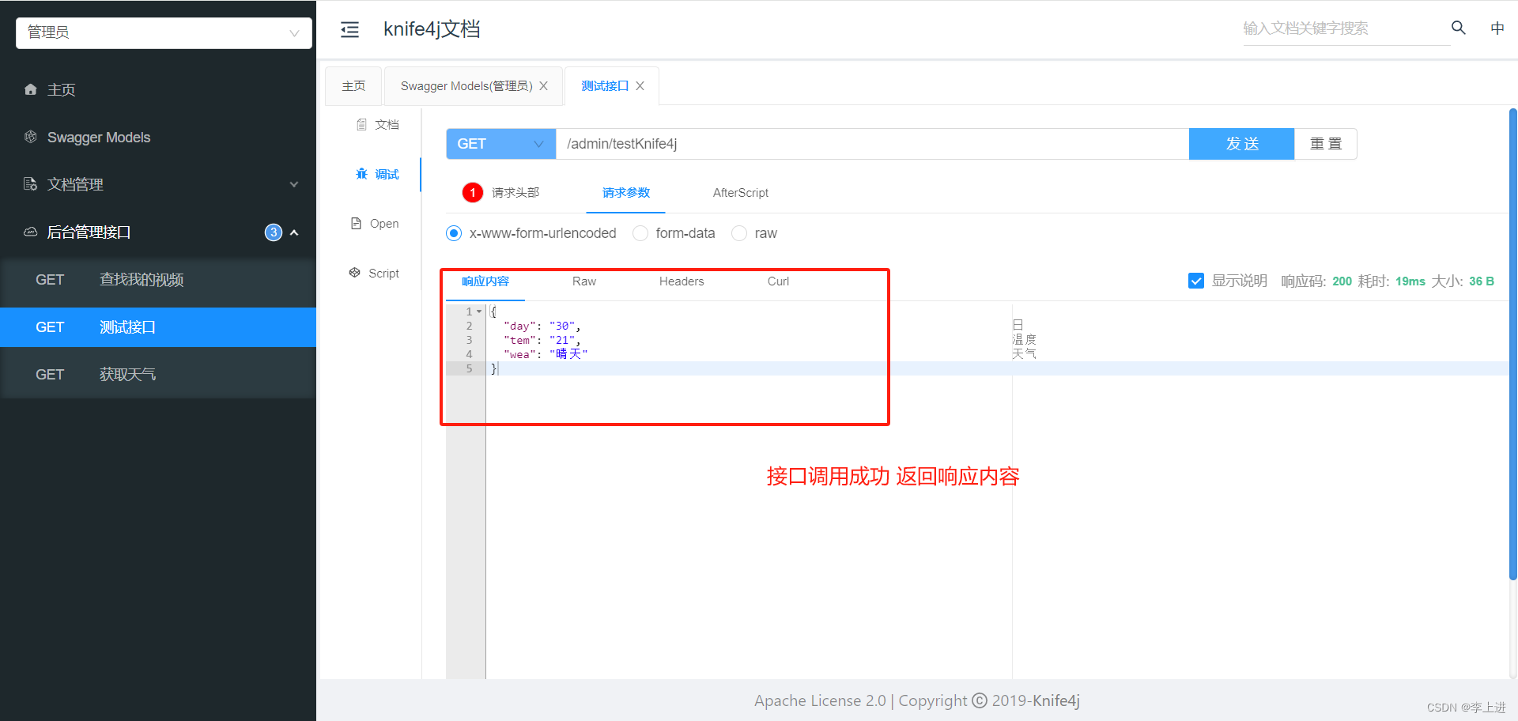The height and width of the screenshot is (721, 1518).
Task: Collapse the 后台管理接口 menu chevron
Action: (x=294, y=232)
